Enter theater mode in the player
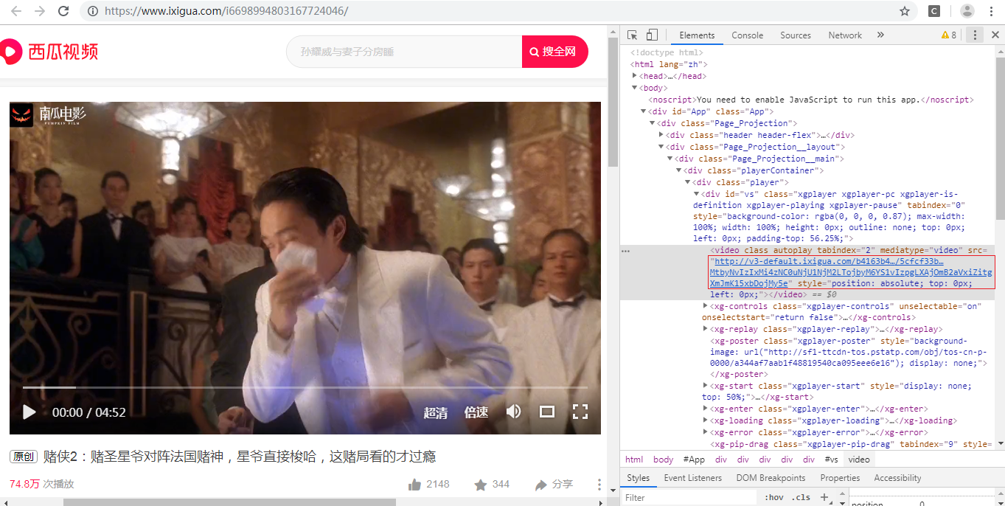Viewport: 1005px width, 506px height. (547, 412)
